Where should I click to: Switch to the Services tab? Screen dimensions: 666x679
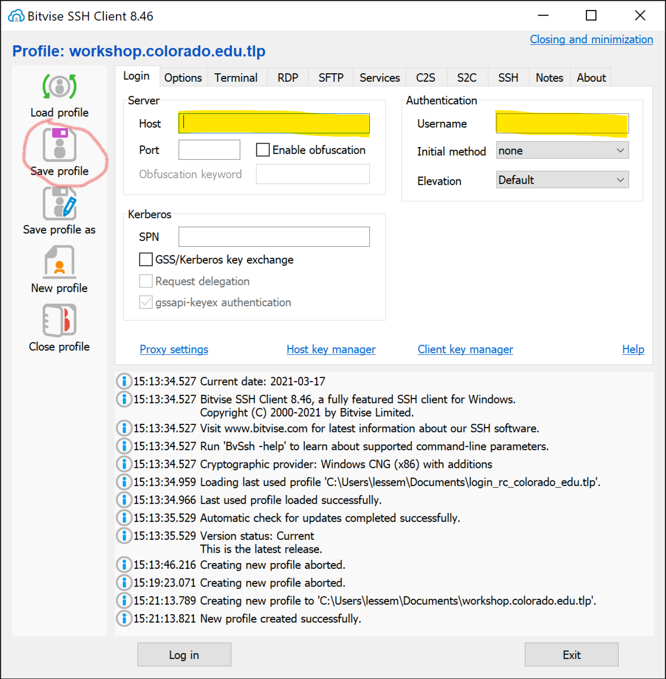pyautogui.click(x=380, y=78)
